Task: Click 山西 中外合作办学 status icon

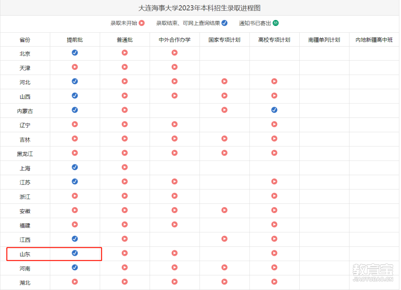Action: coord(175,96)
